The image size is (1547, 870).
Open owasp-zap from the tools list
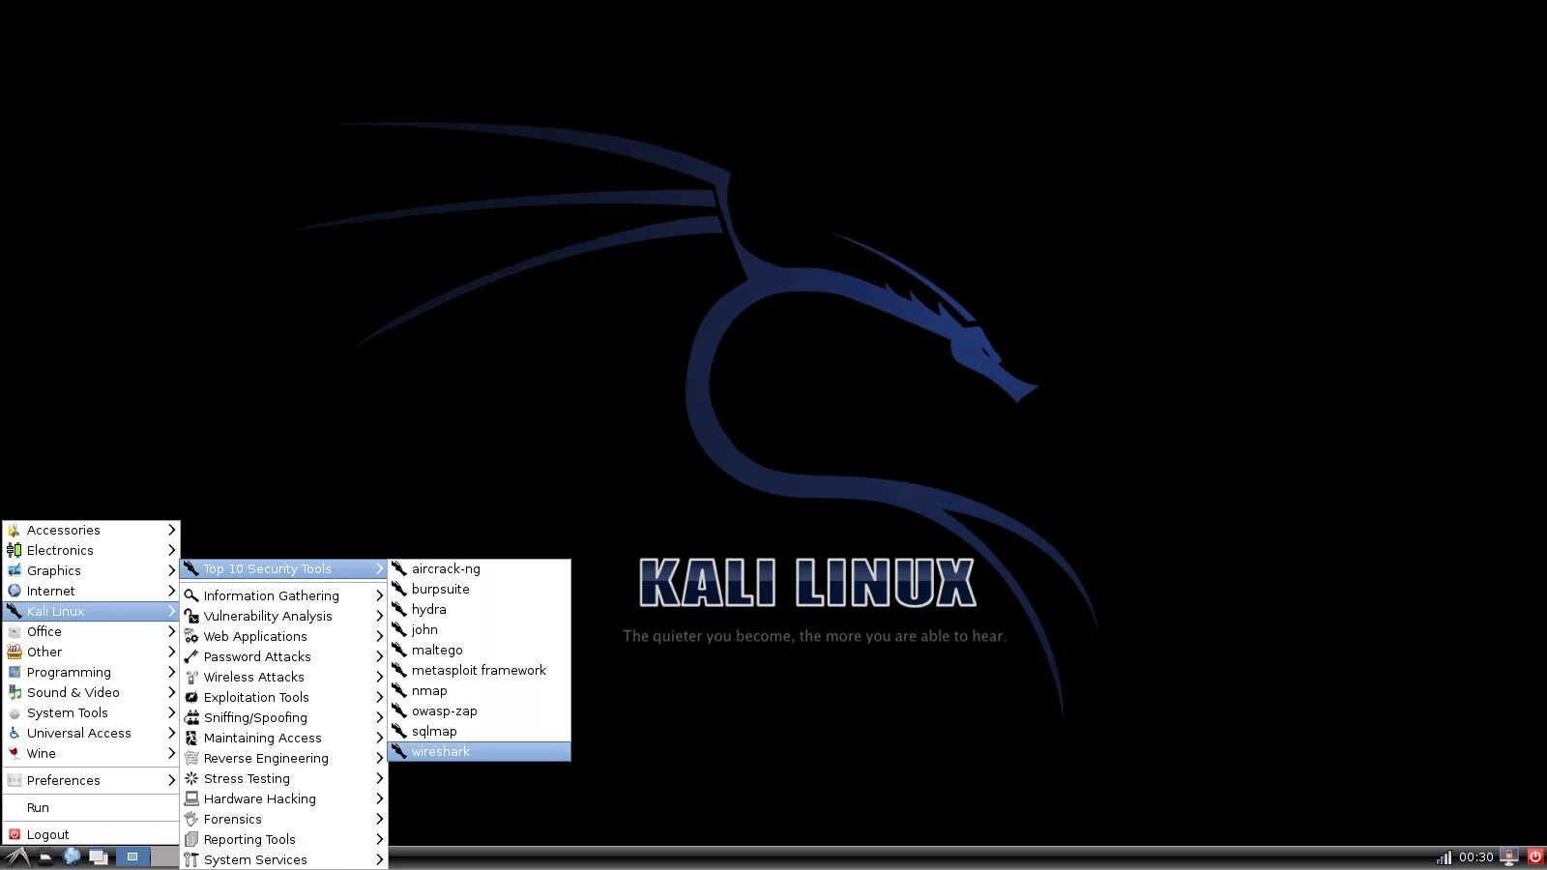point(479,710)
